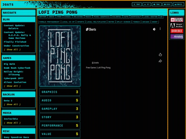Like the Shorts video with thumbs-up icon
The width and height of the screenshot is (186, 139).
(160, 55)
